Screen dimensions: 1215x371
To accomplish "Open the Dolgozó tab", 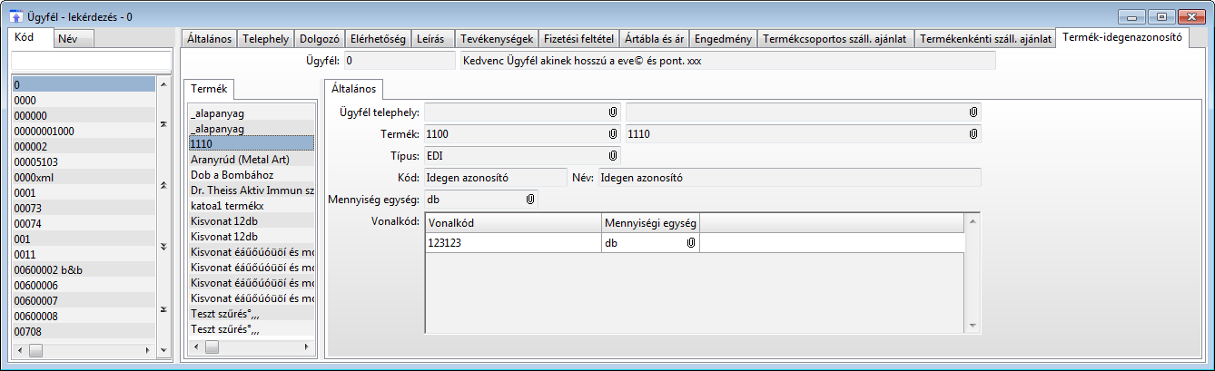I will pyautogui.click(x=319, y=39).
